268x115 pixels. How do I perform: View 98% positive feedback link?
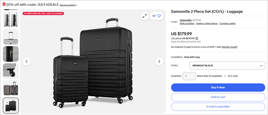pyautogui.click(x=187, y=24)
